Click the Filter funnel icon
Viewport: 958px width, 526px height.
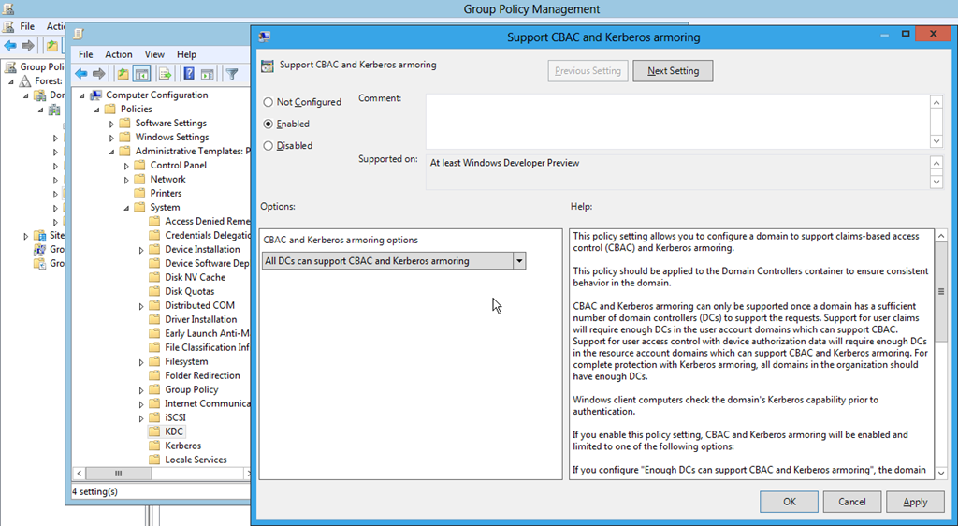232,74
